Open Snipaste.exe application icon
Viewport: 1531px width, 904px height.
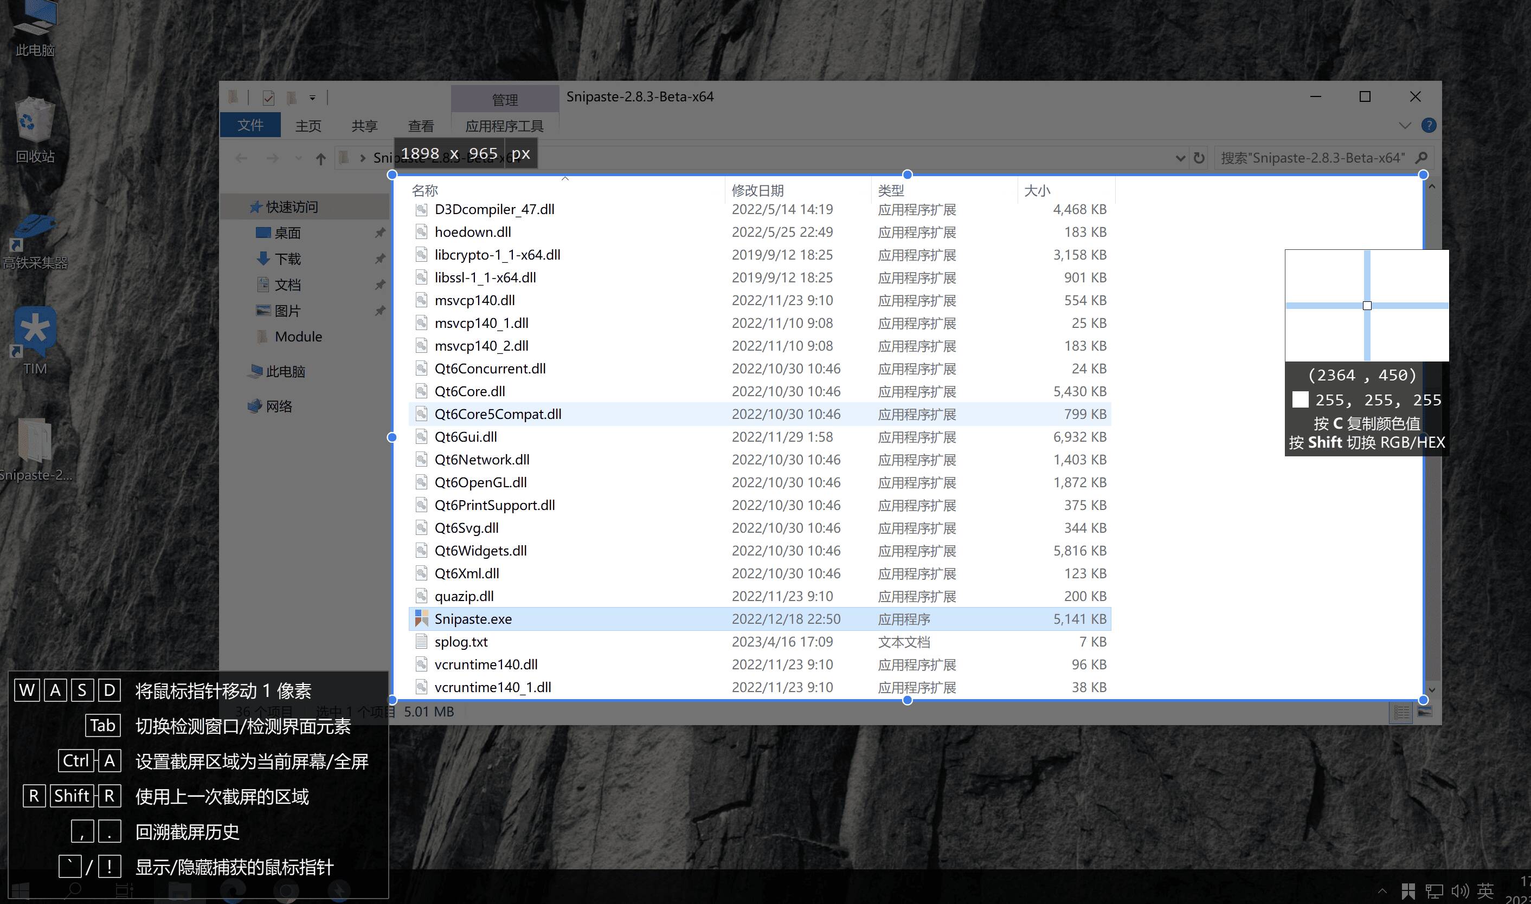[421, 619]
